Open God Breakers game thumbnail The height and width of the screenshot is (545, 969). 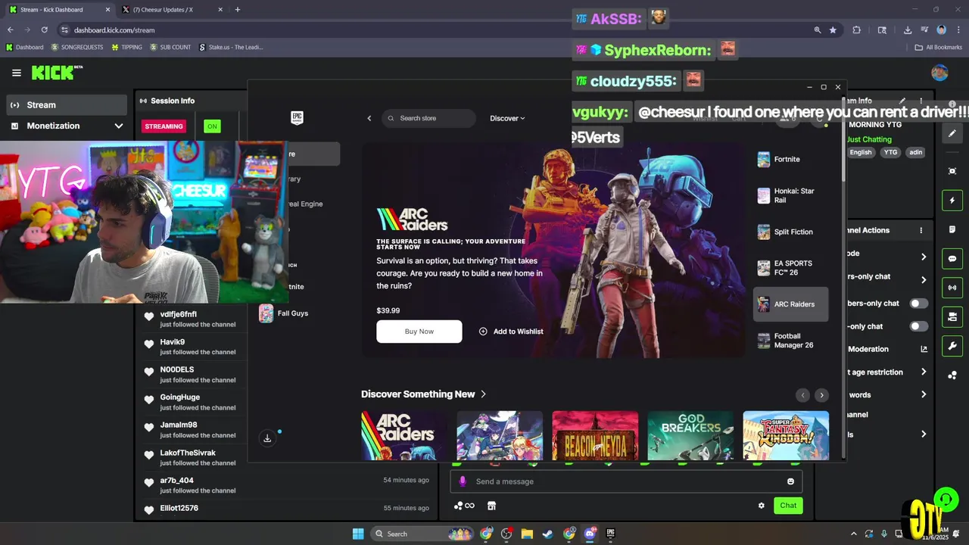tap(690, 435)
